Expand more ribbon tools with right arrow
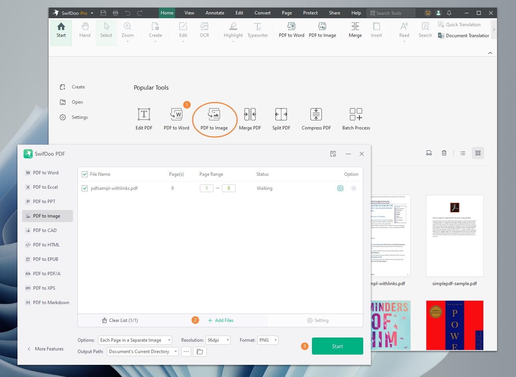The height and width of the screenshot is (377, 516). coord(494,30)
